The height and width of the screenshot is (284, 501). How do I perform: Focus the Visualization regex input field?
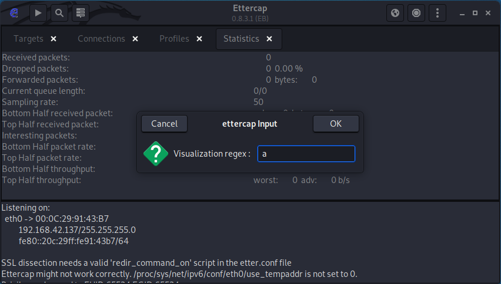(306, 154)
